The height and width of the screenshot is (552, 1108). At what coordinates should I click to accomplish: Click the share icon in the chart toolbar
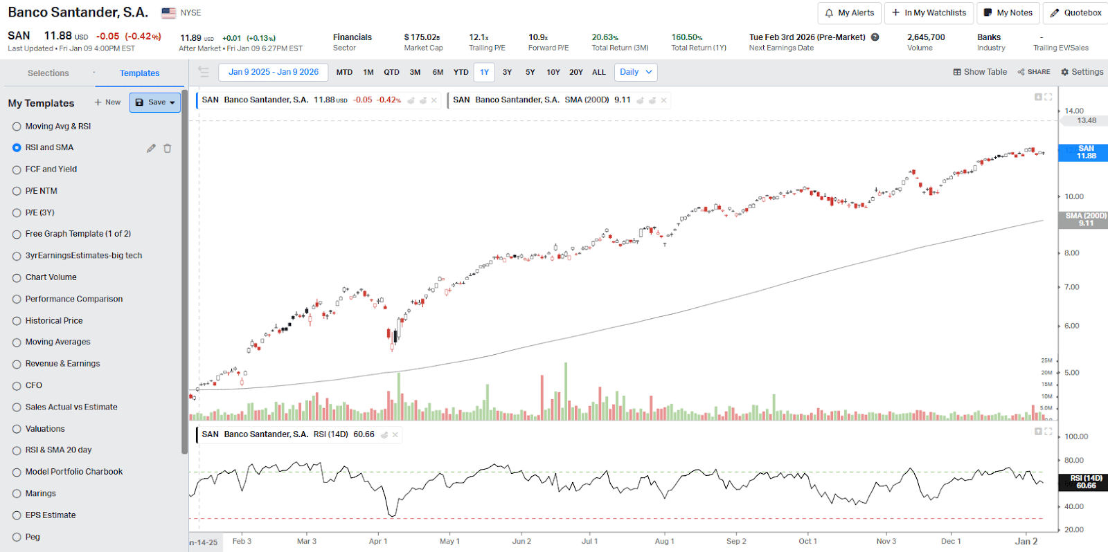(1021, 72)
